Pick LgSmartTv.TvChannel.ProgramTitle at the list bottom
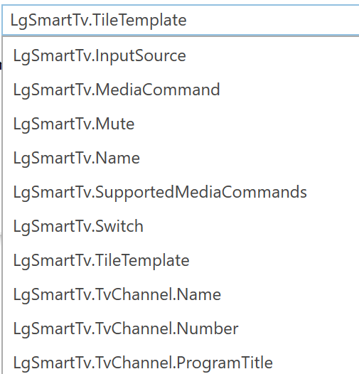This screenshot has width=359, height=374. (181, 360)
